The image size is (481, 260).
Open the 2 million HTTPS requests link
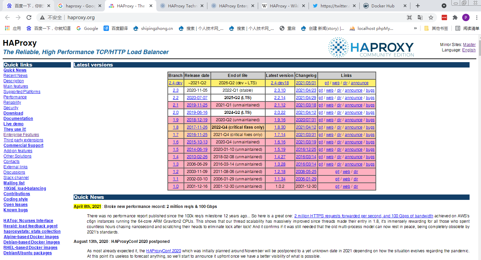pos(364,216)
